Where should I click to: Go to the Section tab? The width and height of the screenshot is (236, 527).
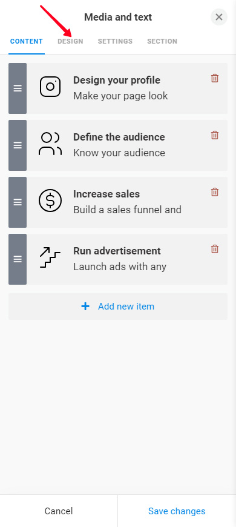[x=162, y=41]
